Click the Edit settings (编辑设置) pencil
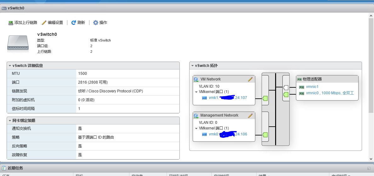The height and width of the screenshot is (176, 374). click(x=44, y=23)
